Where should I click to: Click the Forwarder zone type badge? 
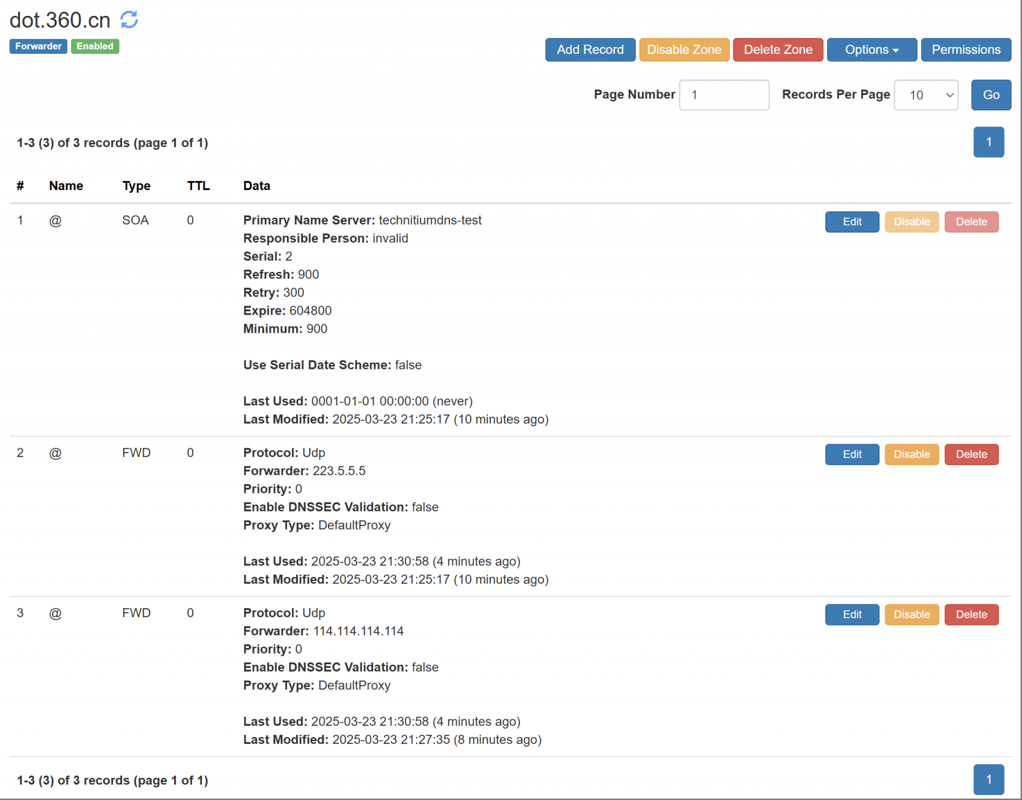[38, 46]
